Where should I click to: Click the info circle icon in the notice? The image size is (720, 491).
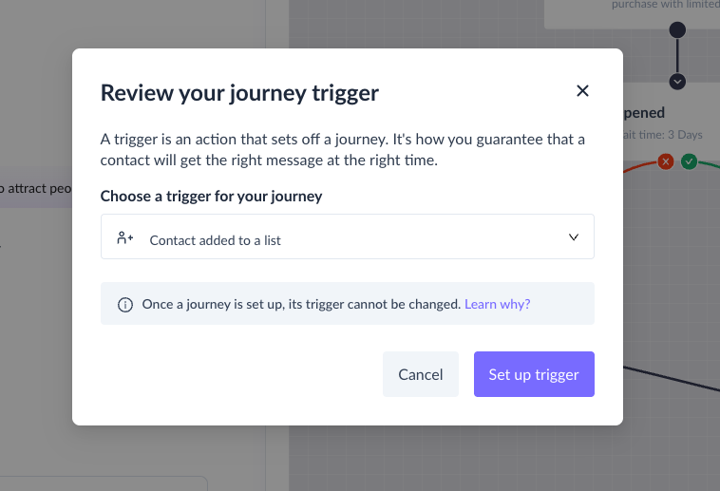tap(124, 305)
